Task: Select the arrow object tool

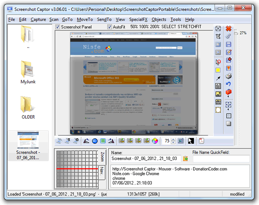Action: 218,78
